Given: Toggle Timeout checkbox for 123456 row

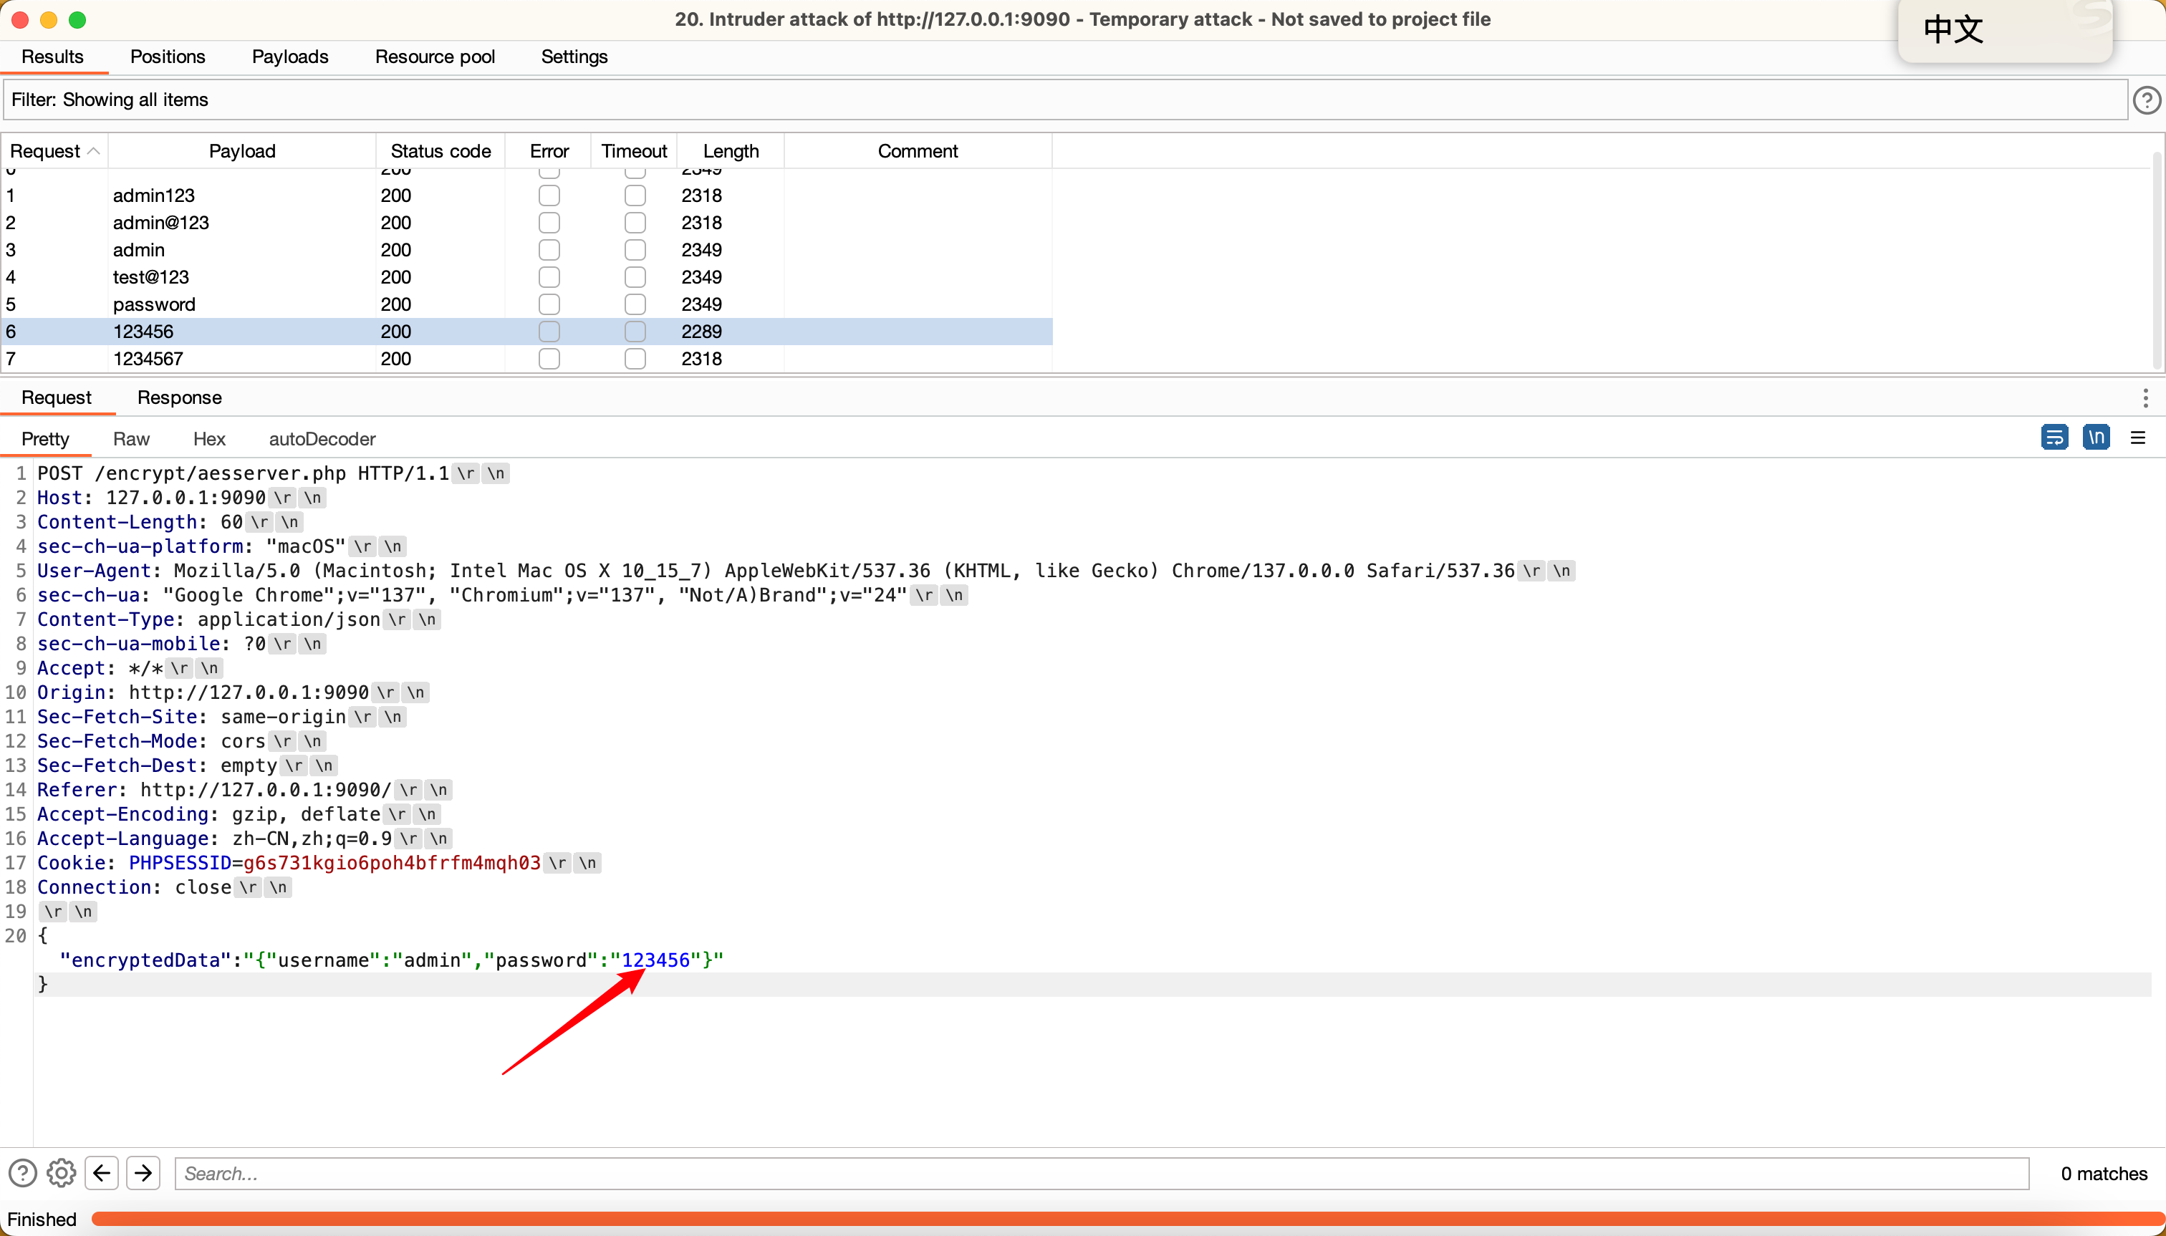Looking at the screenshot, I should pos(635,332).
